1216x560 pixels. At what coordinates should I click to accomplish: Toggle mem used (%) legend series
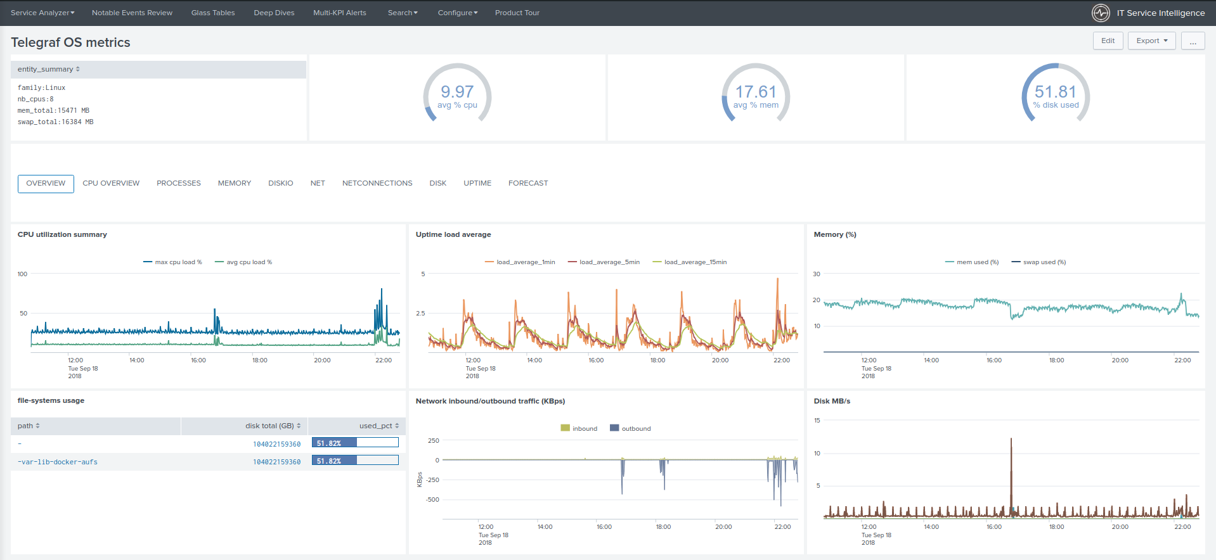(972, 262)
